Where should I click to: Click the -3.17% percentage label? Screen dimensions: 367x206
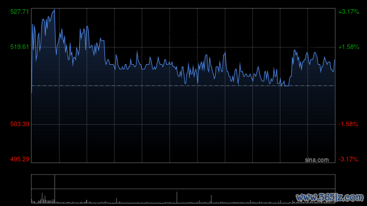(348, 159)
